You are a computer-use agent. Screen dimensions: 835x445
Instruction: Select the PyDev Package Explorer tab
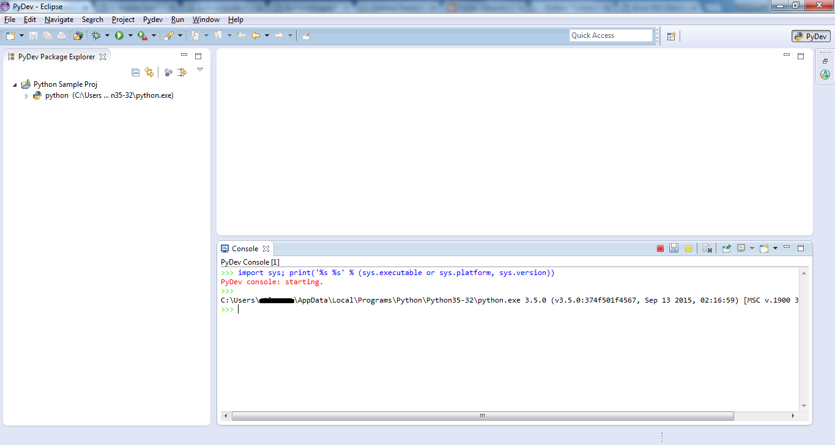point(56,57)
